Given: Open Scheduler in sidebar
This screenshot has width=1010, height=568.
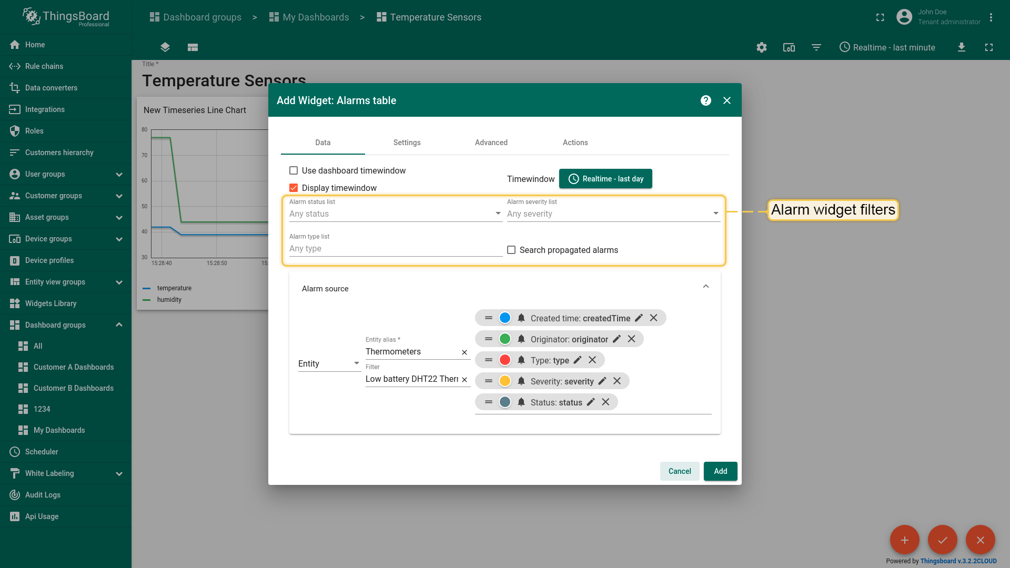Looking at the screenshot, I should [66, 452].
